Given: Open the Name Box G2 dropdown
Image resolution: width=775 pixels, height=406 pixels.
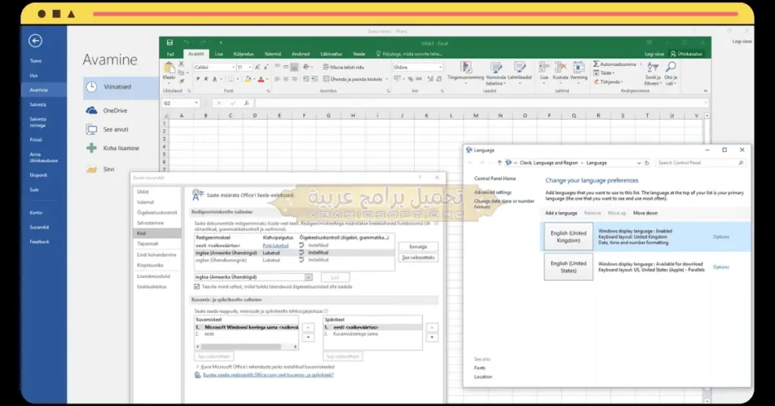Looking at the screenshot, I should pos(196,103).
